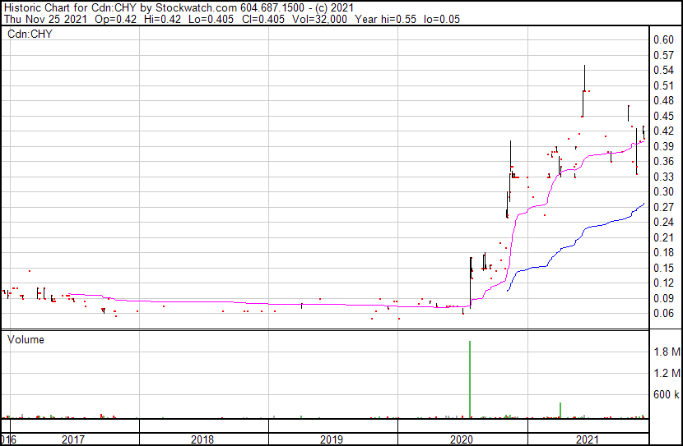Click the 0.15 price axis label
683x446 pixels.
[663, 268]
